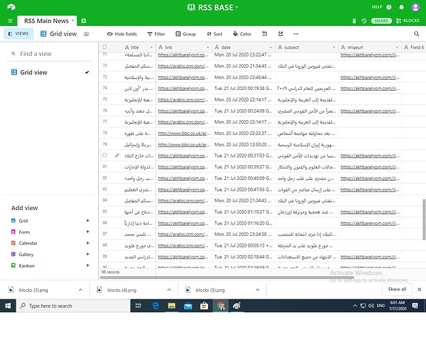Click the share view icon in toolbar
426x341 pixels.
click(281, 33)
